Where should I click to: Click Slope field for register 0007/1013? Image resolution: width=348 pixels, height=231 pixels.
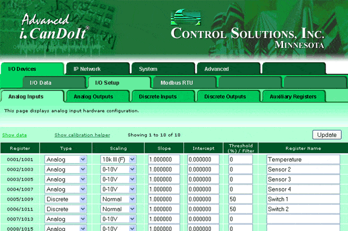click(164, 219)
